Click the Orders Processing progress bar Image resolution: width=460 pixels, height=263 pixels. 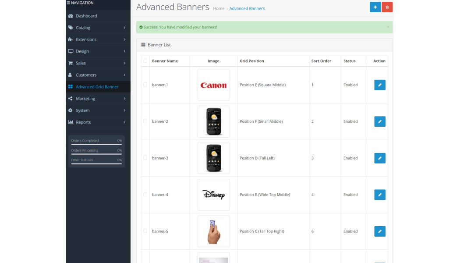click(x=96, y=154)
